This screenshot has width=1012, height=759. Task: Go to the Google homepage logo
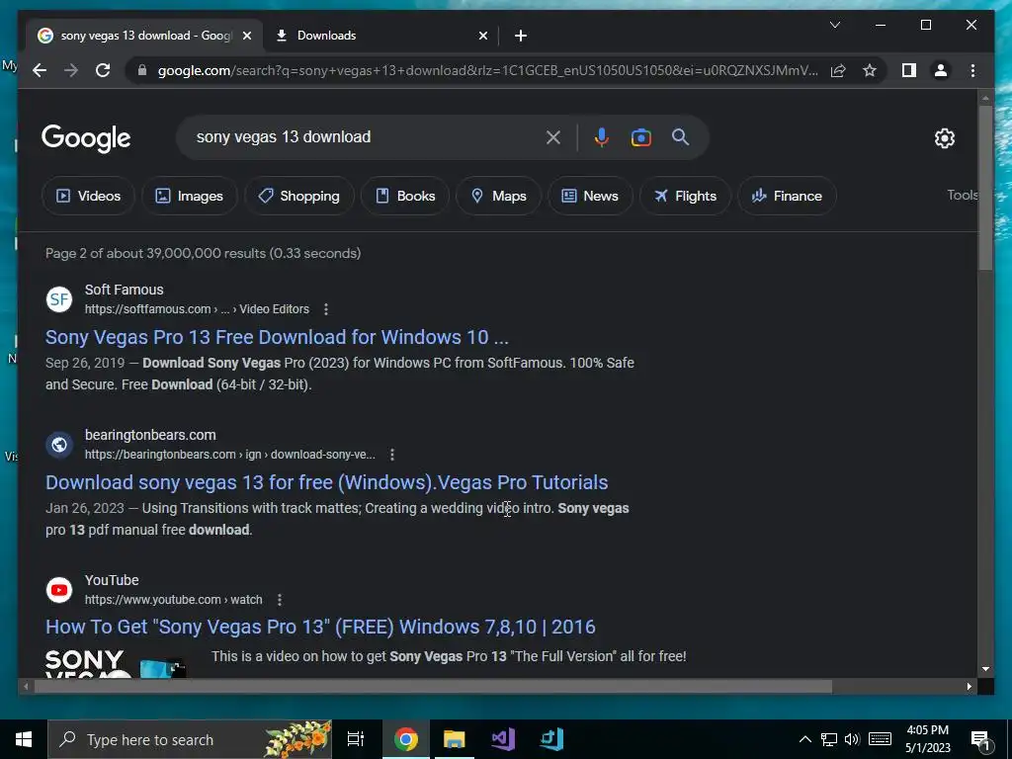click(x=86, y=138)
